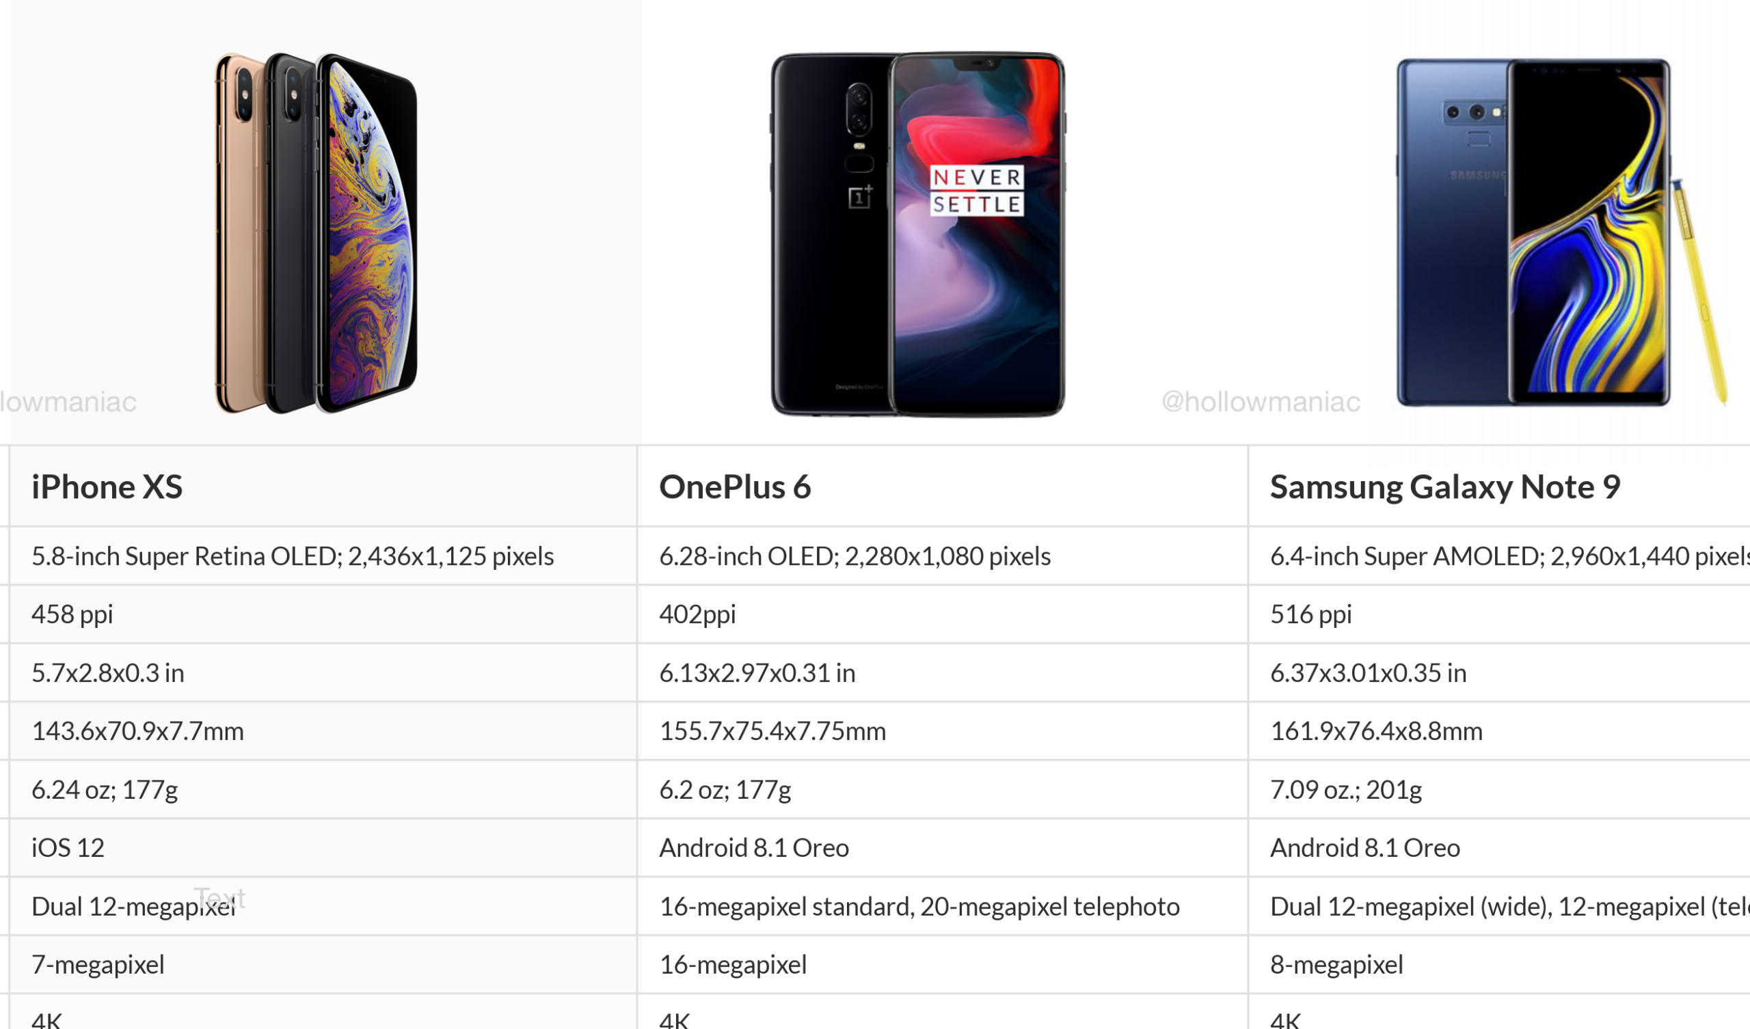
Task: Click the 155.7x75.4x7.75mm dimensions cell
Action: coord(772,731)
